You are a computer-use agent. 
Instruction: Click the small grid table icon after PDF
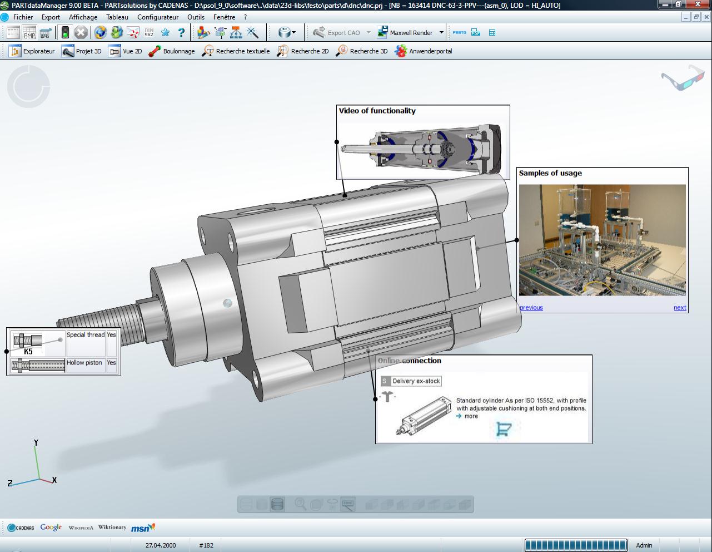(x=492, y=32)
